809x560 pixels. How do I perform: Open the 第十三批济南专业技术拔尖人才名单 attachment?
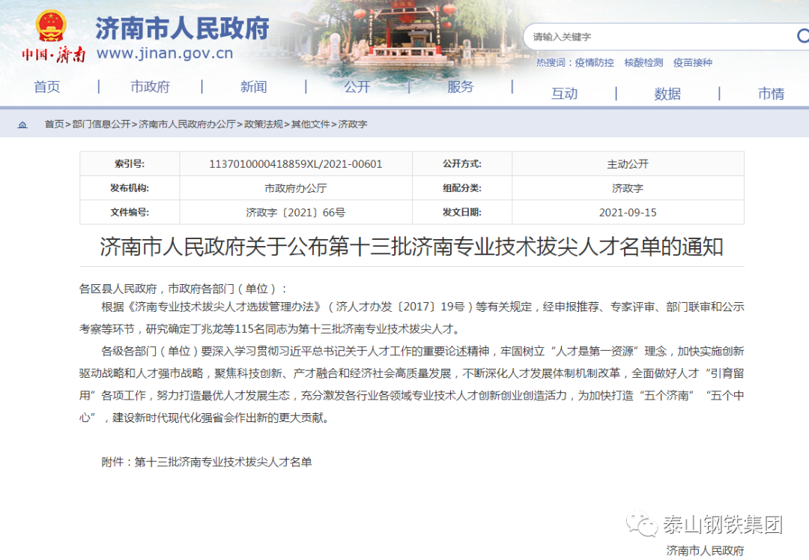tap(222, 462)
